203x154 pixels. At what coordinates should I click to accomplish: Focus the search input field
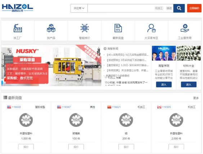121,8
